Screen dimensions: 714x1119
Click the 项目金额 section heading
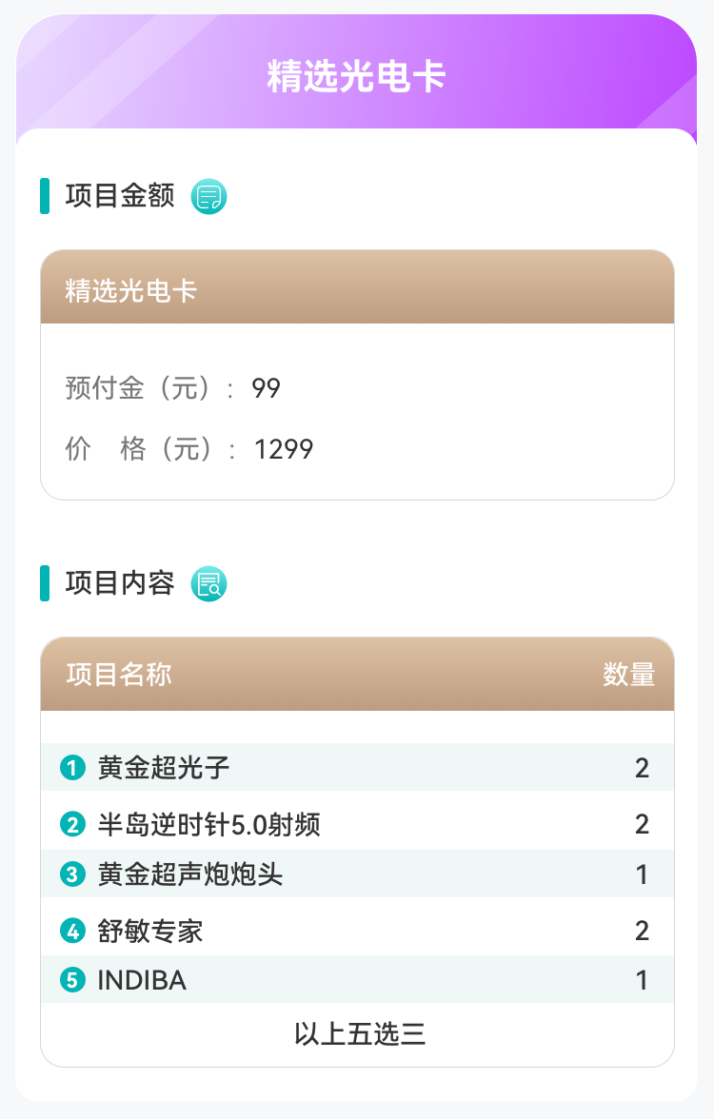(120, 196)
